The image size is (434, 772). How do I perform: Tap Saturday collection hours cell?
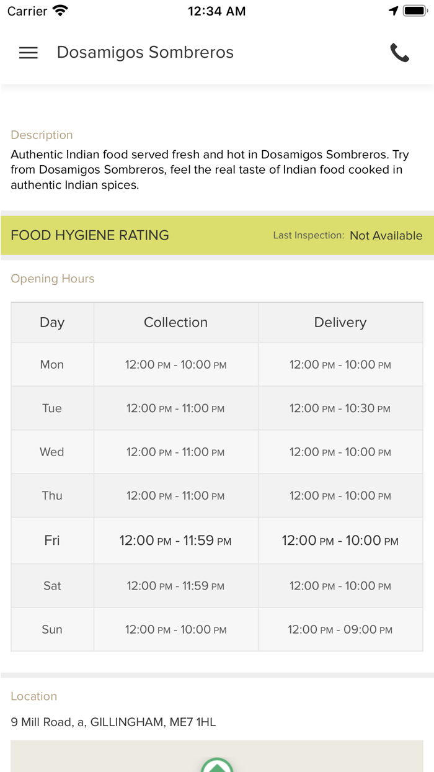175,586
